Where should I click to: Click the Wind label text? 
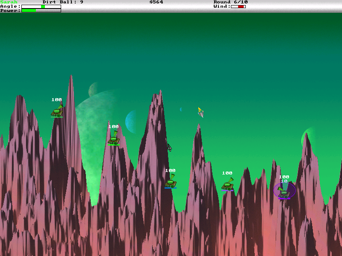pos(222,6)
